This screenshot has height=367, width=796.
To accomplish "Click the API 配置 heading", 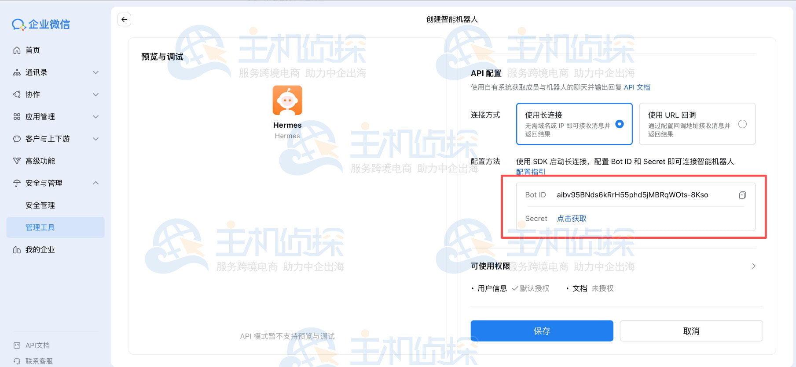I will (x=486, y=73).
